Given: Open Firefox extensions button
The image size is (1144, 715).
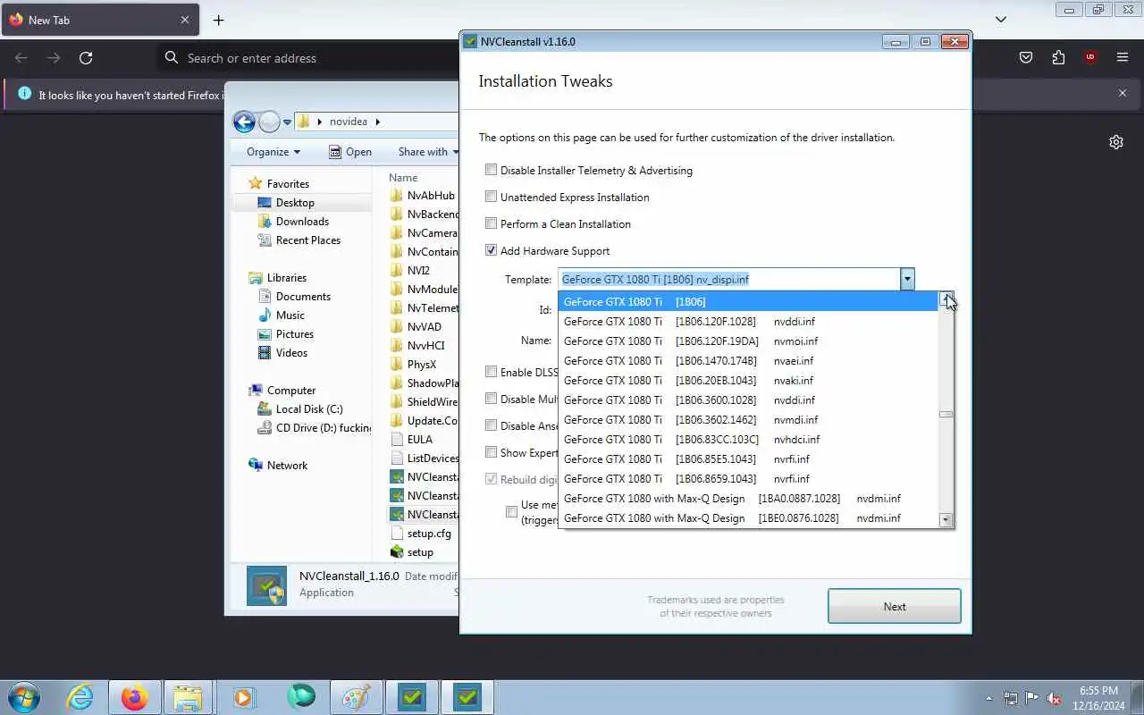Looking at the screenshot, I should (1058, 57).
